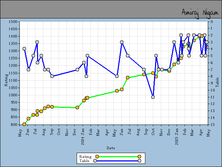Click the green Rating line sample in legend
This screenshot has height=167, width=222.
[118, 157]
